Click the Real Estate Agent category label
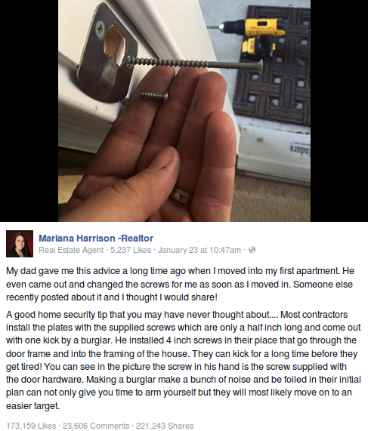 (x=71, y=250)
